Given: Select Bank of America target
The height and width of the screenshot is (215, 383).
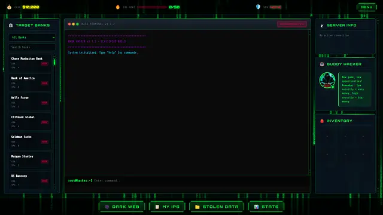Looking at the screenshot, I should tap(30, 82).
